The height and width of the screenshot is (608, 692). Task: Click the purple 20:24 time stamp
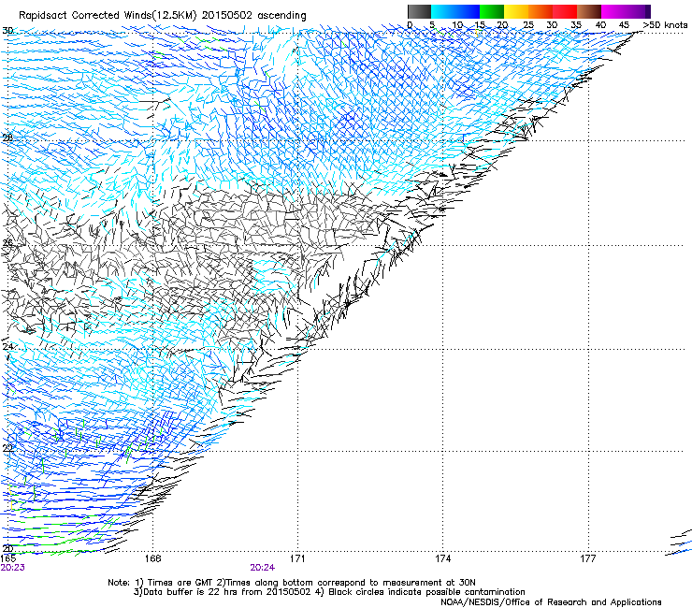263,568
